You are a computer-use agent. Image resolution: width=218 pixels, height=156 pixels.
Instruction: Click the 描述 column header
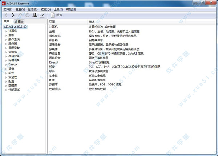(136, 22)
